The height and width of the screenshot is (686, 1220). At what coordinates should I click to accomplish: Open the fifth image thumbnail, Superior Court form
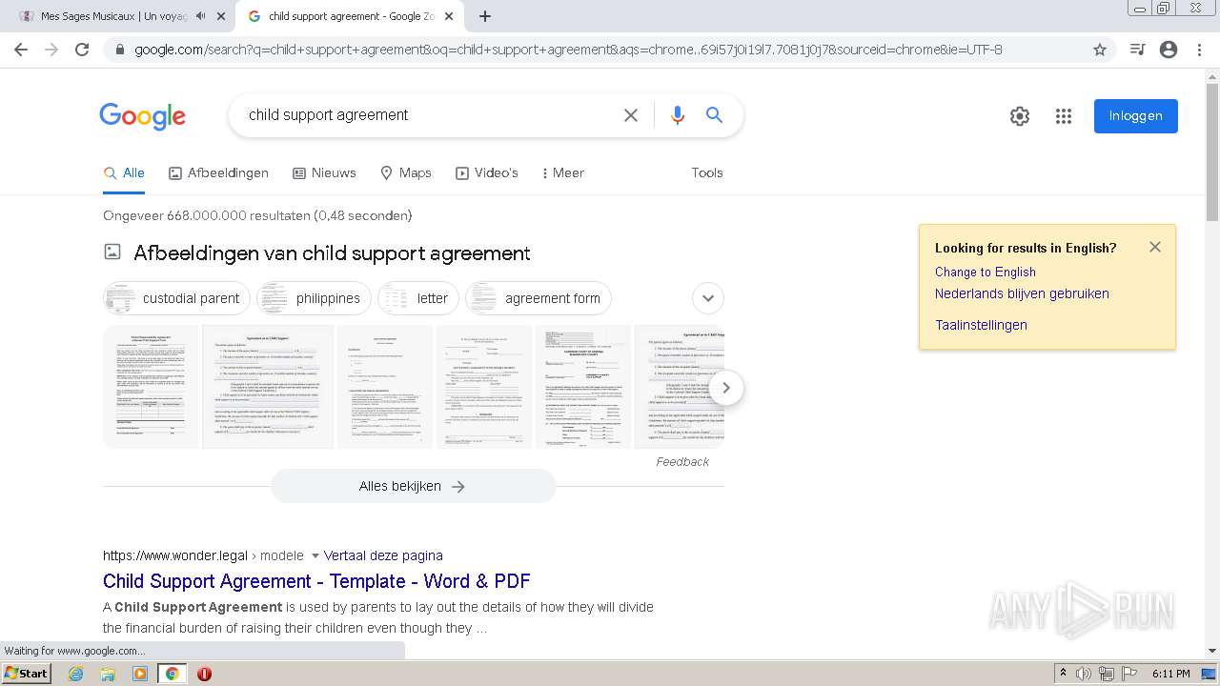tap(583, 387)
